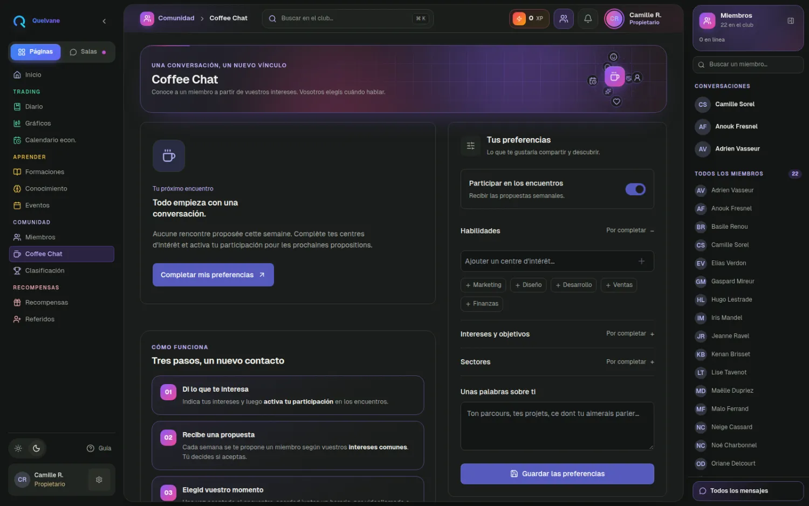Select member Iris Mandel

click(748, 318)
